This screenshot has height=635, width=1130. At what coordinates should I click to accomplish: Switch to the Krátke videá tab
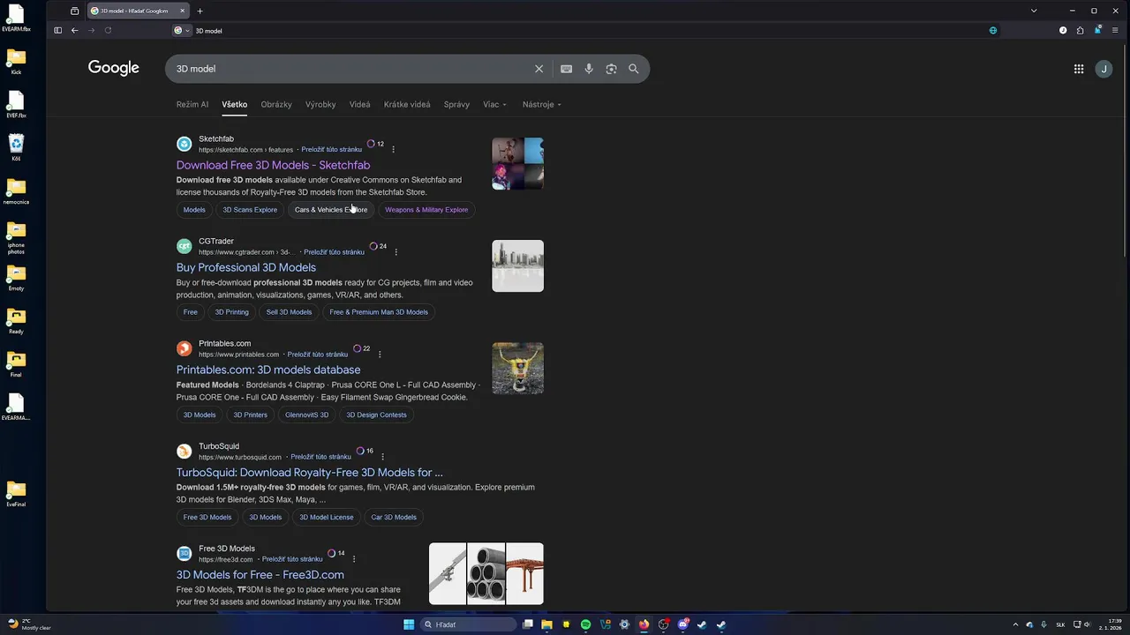[407, 104]
